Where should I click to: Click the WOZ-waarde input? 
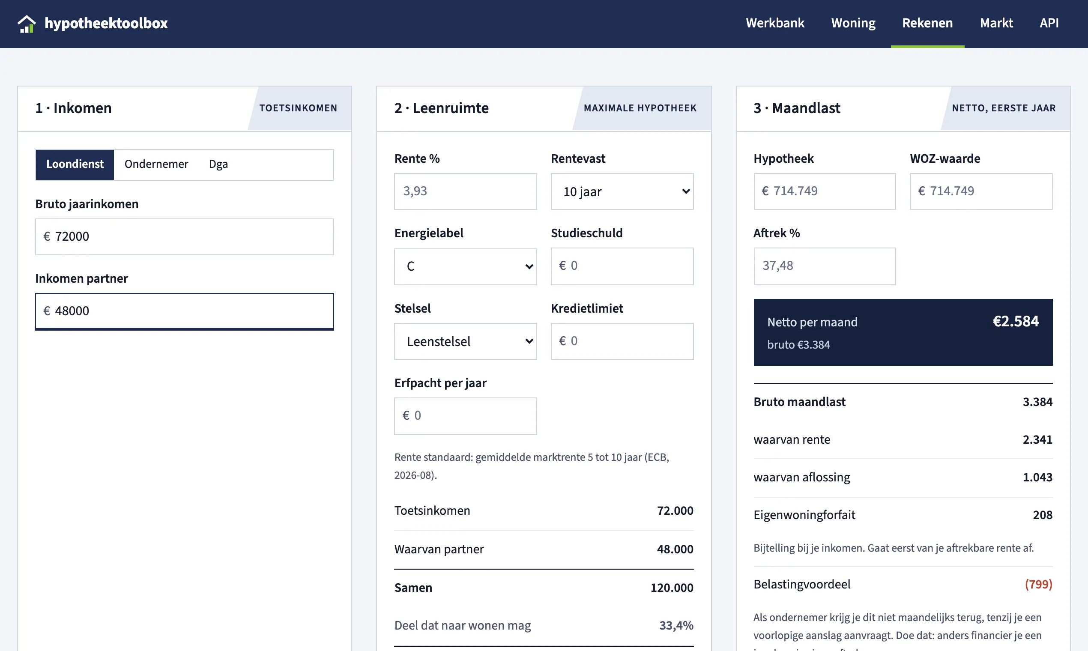pyautogui.click(x=980, y=191)
